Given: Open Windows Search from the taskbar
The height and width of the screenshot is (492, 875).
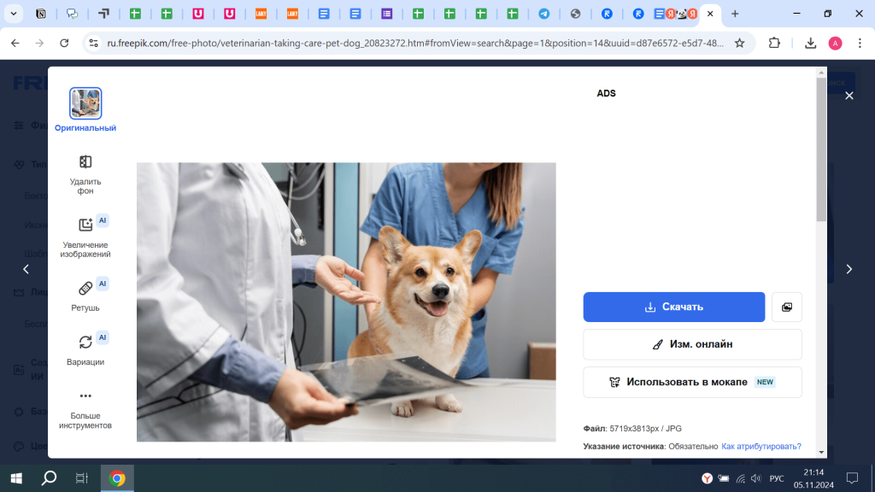Looking at the screenshot, I should [x=49, y=478].
